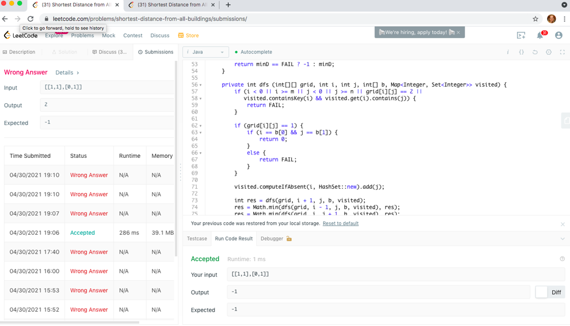Open the Description tab
Image resolution: width=570 pixels, height=326 pixels.
pos(19,52)
